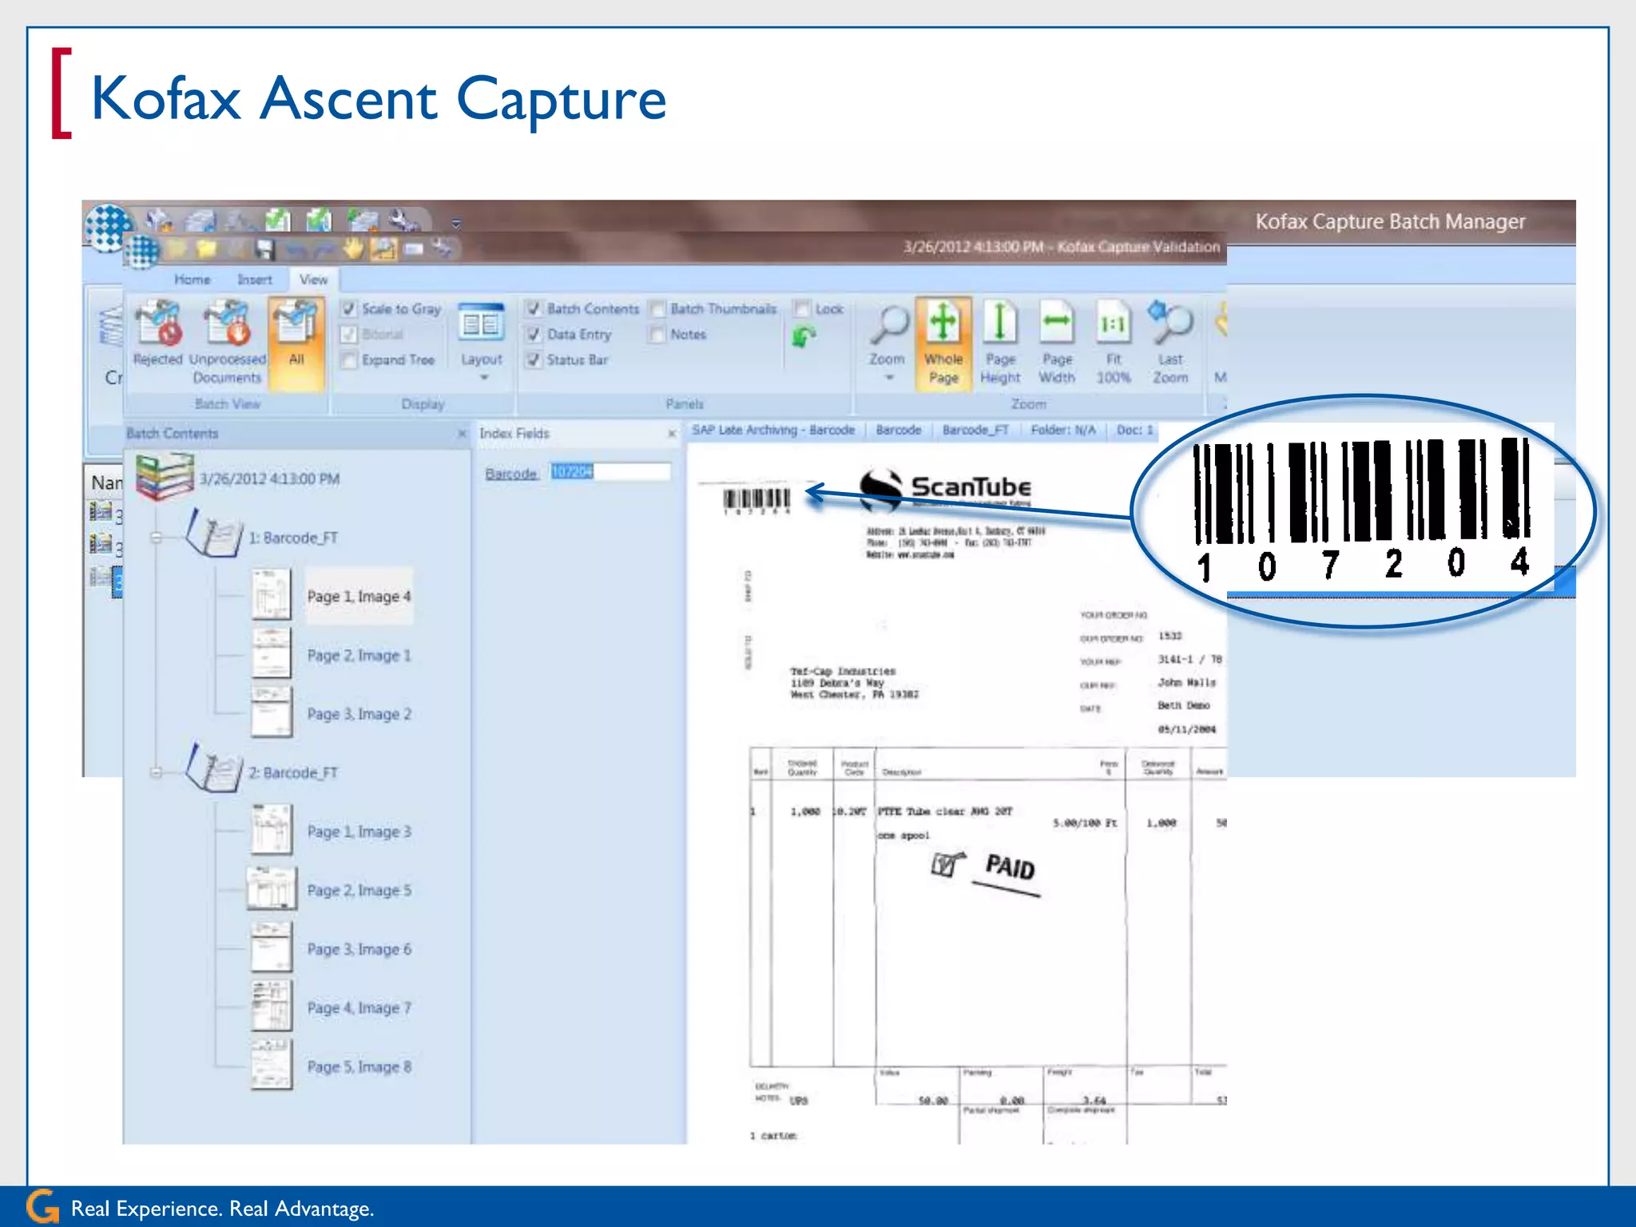Enable Expand Tree checkbox
The image size is (1636, 1227).
349,360
